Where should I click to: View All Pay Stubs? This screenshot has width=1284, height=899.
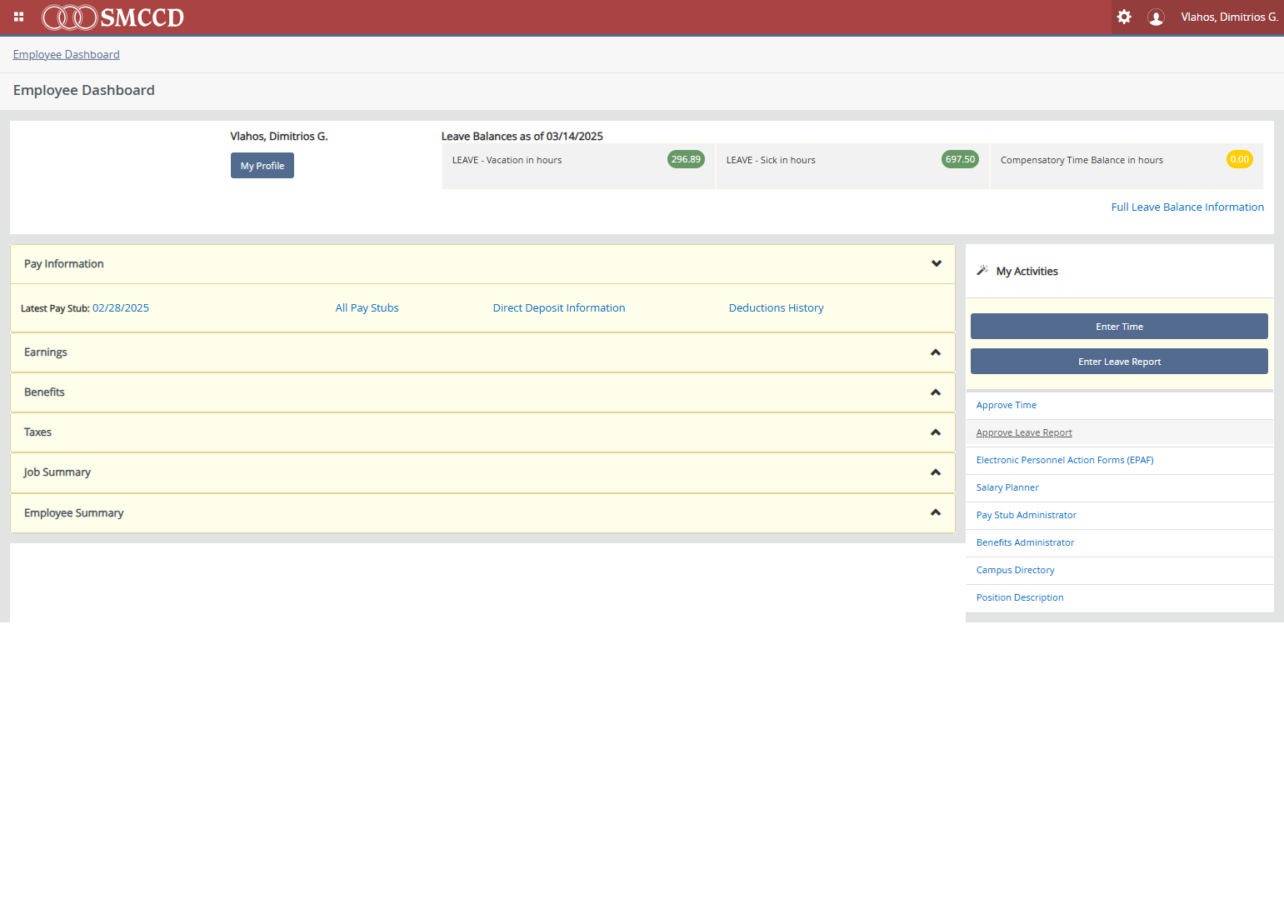367,307
